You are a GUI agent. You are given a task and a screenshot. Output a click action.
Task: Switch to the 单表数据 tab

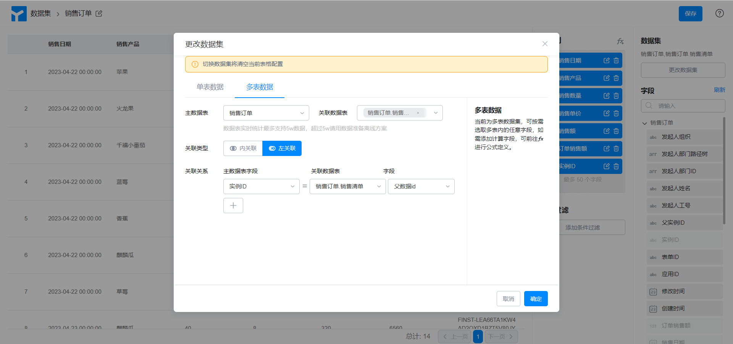210,87
